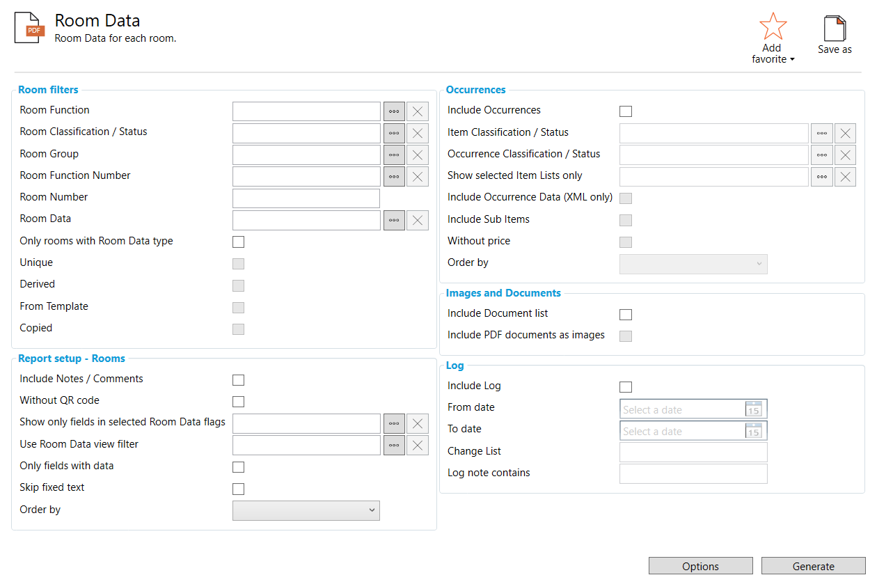
Task: Open the calendar picker for From date
Action: pyautogui.click(x=753, y=409)
